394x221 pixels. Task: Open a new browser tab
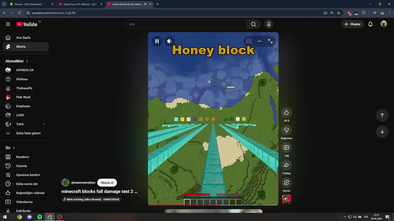tap(158, 4)
